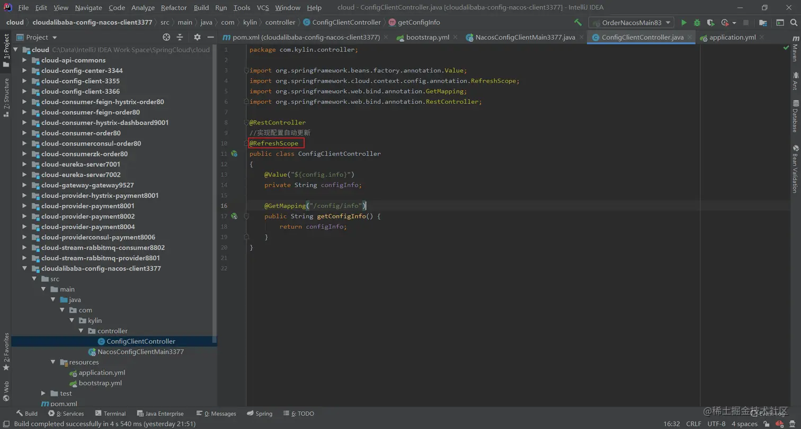Open the Refactor menu
The image size is (801, 429).
click(174, 7)
